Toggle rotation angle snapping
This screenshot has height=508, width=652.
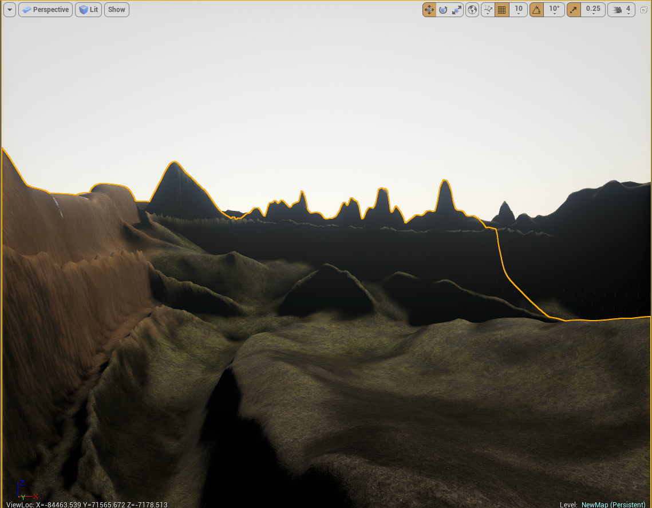537,10
